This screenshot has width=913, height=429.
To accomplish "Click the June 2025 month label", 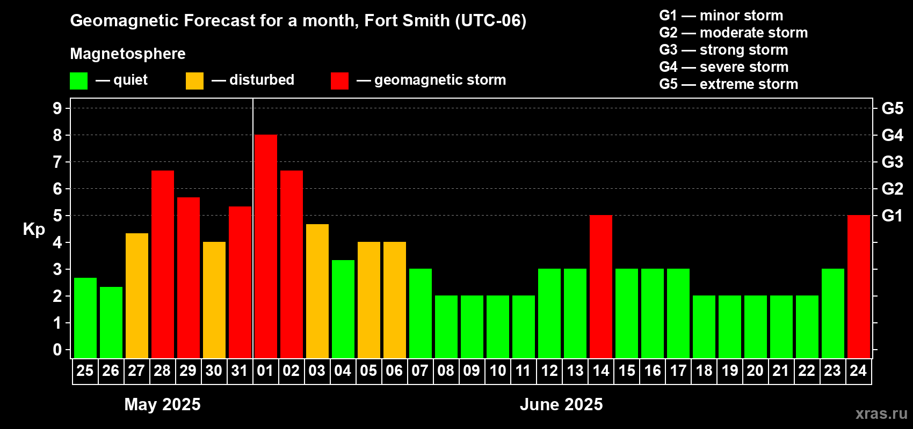I will pyautogui.click(x=561, y=404).
